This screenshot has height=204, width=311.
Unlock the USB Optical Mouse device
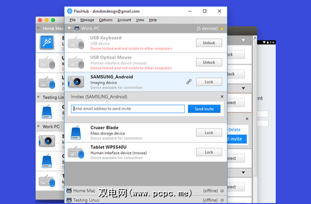(209, 62)
